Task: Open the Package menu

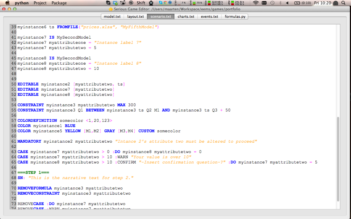Action: tap(59, 3)
